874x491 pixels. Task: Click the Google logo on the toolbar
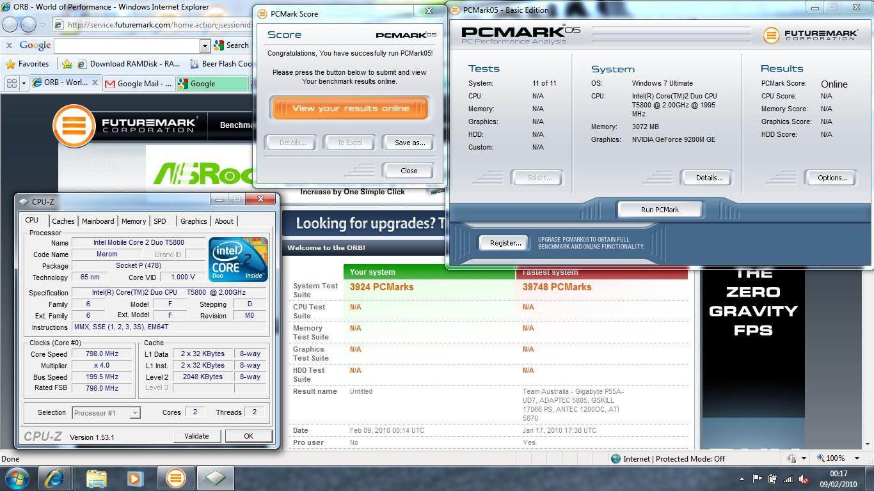click(x=35, y=45)
